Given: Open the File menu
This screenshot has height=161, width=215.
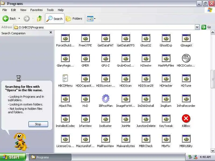Looking at the screenshot, I should coord(5,10).
